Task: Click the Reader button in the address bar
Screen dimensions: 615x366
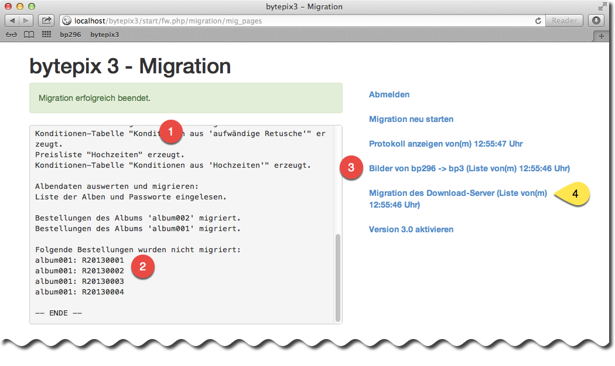Action: [564, 21]
